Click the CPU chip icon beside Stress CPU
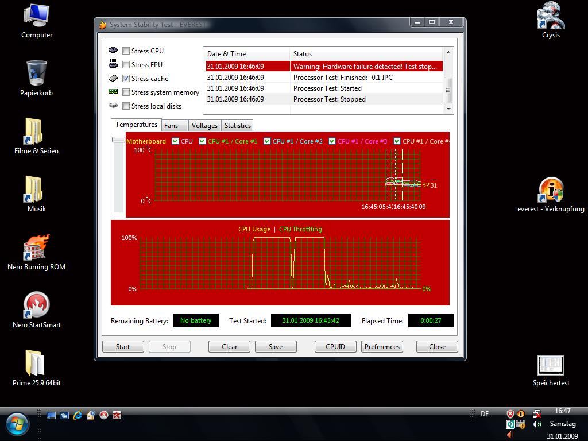This screenshot has height=441, width=588. pos(113,51)
